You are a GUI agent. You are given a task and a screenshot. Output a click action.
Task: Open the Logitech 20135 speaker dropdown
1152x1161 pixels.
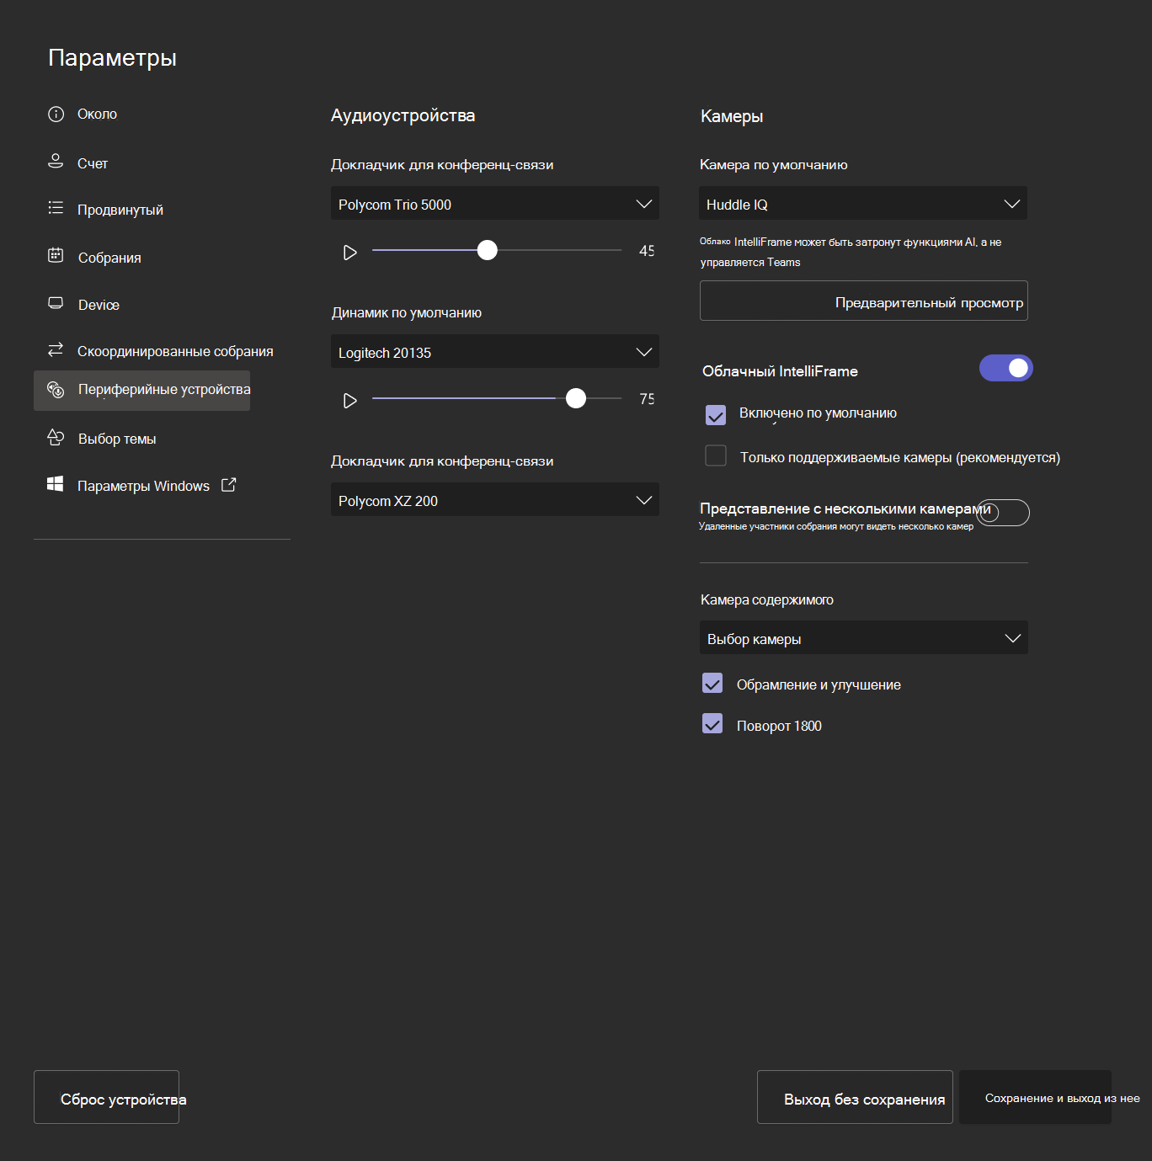[495, 352]
